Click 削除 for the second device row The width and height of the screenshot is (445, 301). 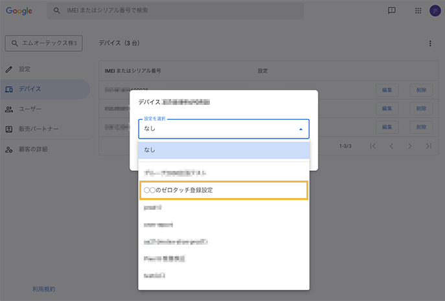point(421,109)
